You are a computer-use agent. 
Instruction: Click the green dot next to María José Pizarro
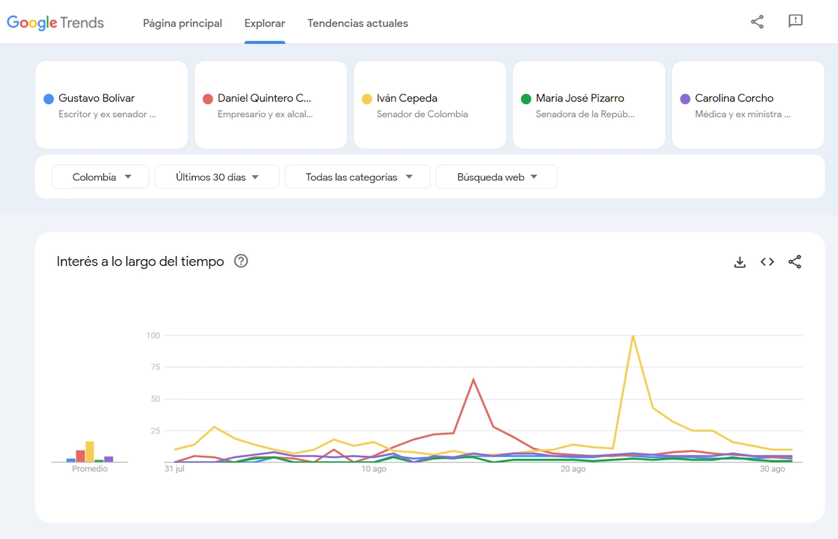tap(526, 99)
